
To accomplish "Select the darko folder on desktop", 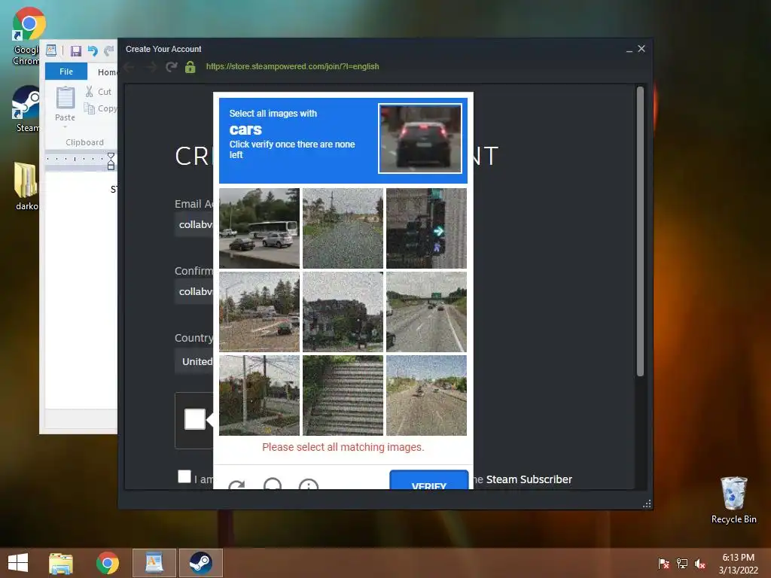I will coord(26,187).
